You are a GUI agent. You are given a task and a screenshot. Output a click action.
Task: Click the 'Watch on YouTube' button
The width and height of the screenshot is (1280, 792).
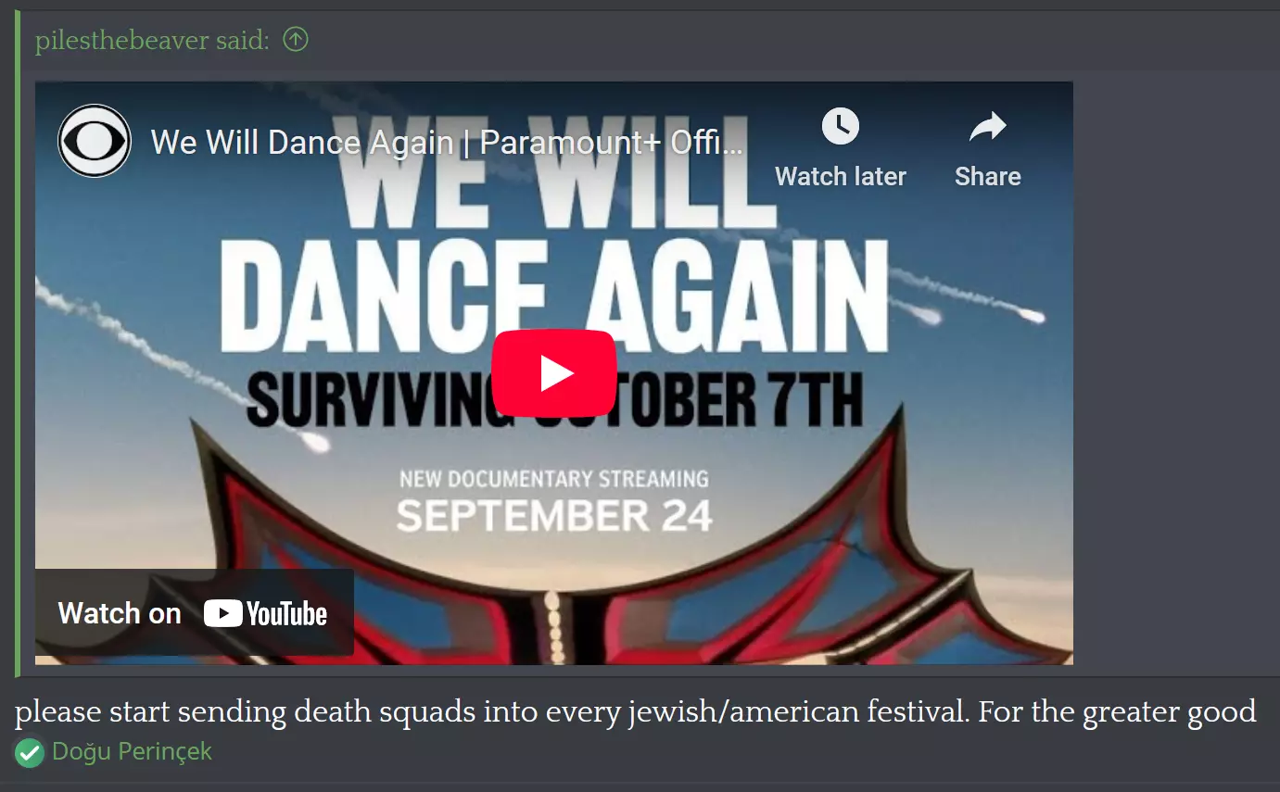195,613
